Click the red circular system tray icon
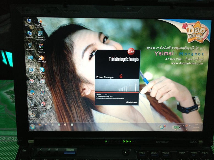This screenshot has width=214, height=160. tap(186, 125)
